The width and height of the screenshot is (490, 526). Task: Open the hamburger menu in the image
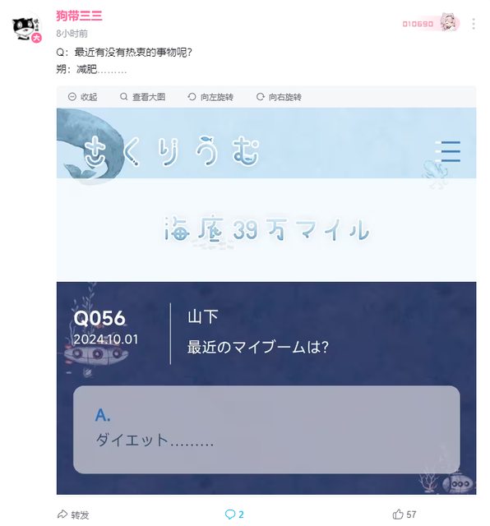pyautogui.click(x=448, y=151)
